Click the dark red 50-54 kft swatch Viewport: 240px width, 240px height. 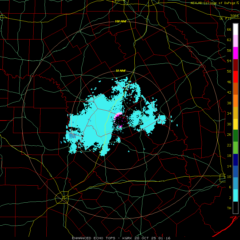(235, 65)
